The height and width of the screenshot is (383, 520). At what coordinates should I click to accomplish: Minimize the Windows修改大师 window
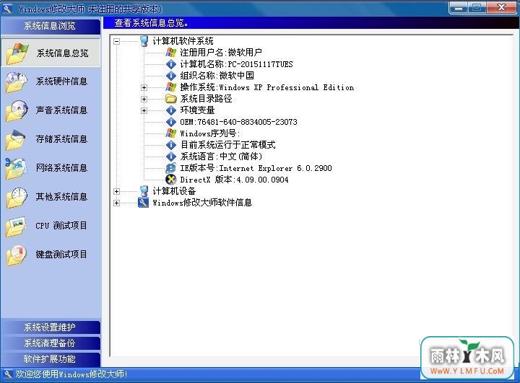(459, 8)
